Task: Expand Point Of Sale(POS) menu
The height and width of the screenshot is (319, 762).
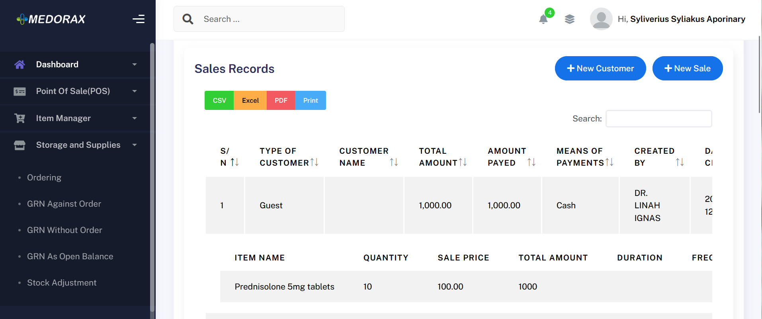Action: 76,91
